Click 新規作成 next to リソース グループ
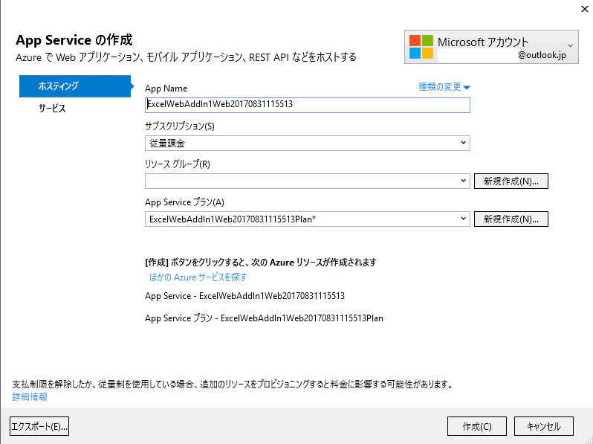This screenshot has width=593, height=444. point(511,181)
